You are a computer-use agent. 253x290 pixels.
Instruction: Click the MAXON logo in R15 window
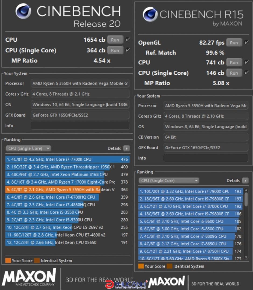point(167,282)
